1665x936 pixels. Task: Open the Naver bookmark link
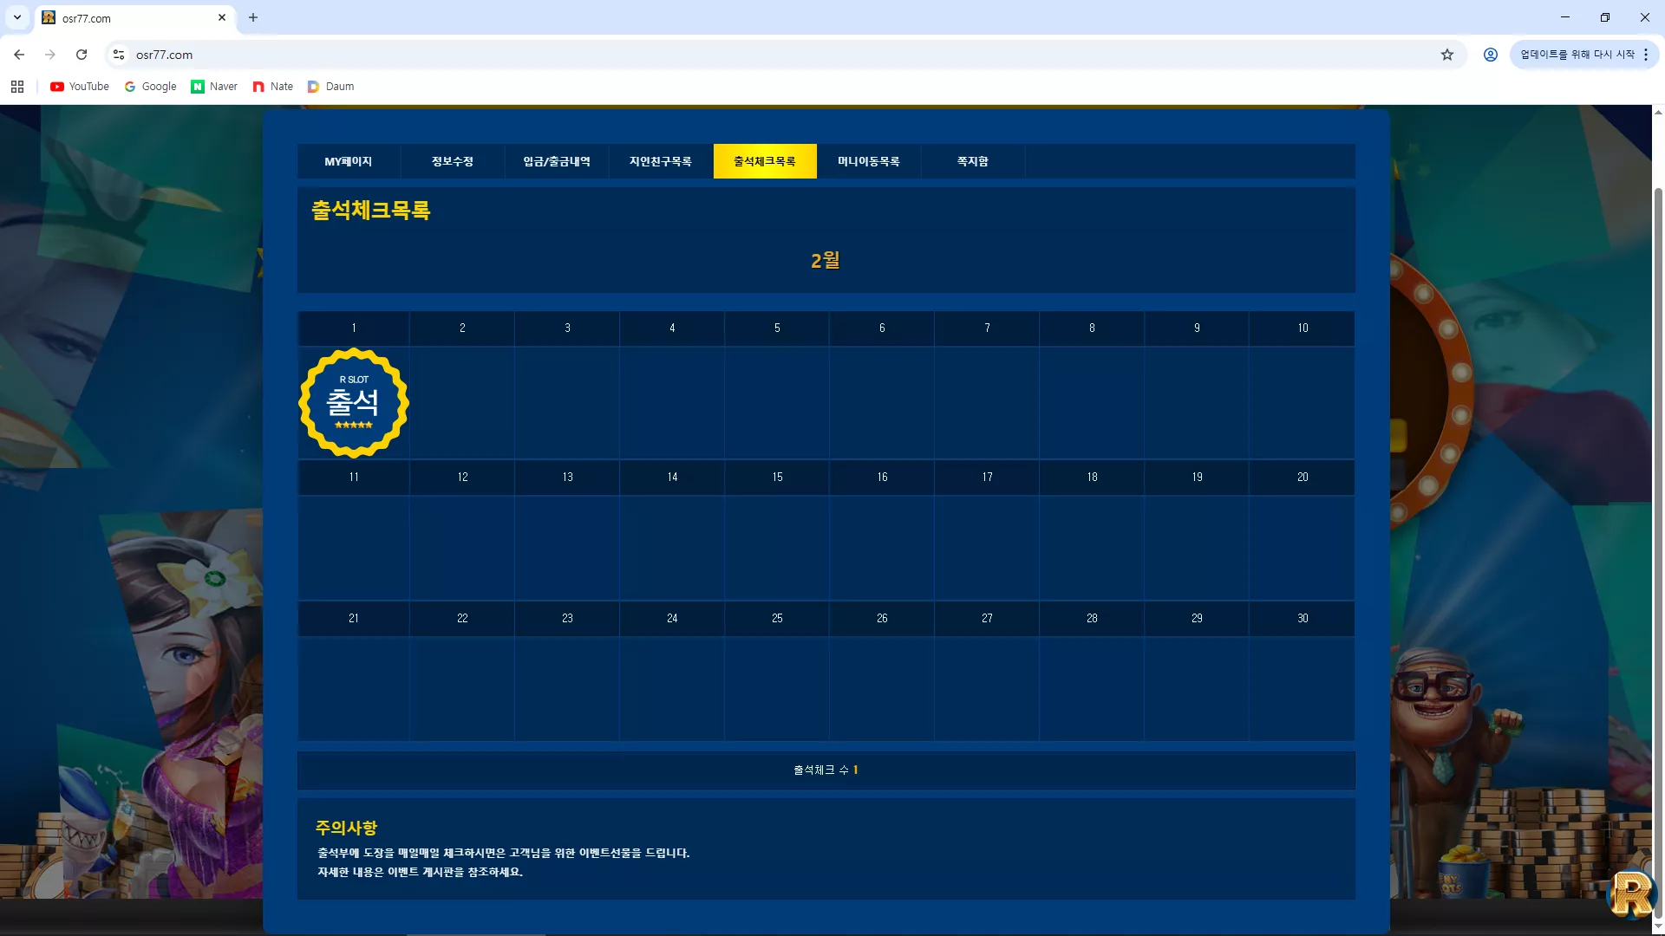coord(214,87)
